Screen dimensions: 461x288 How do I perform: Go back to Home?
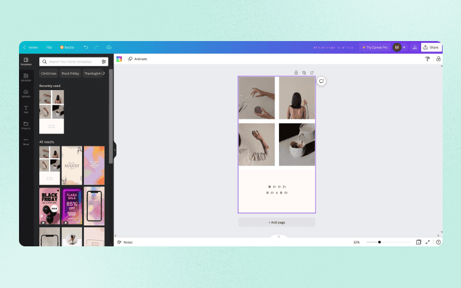click(30, 47)
